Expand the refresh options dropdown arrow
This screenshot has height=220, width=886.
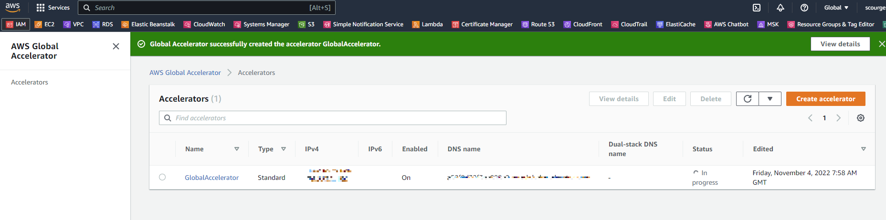pos(770,99)
